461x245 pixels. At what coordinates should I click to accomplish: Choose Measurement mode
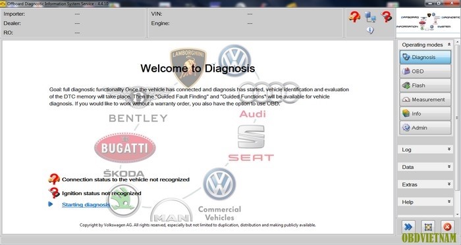425,99
